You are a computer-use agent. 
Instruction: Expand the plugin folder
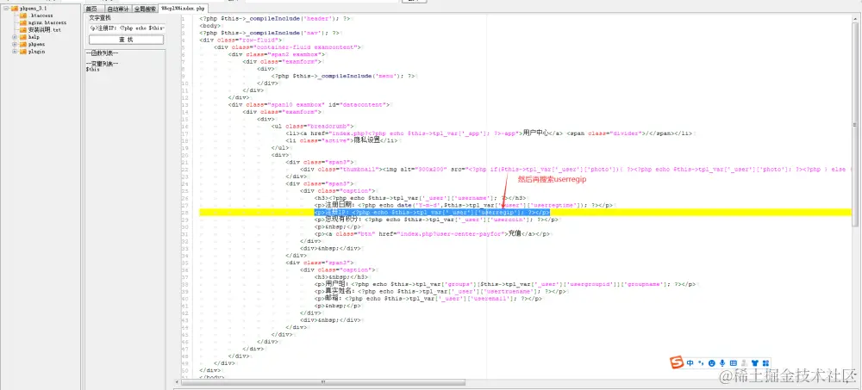[x=15, y=51]
